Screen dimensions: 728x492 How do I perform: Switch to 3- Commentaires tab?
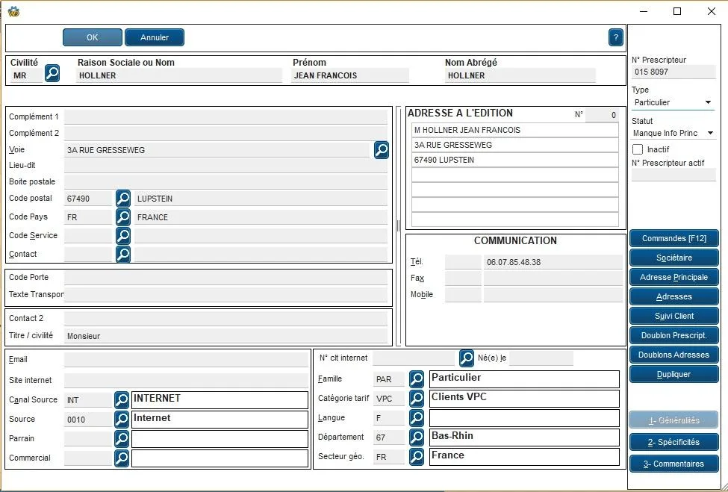(x=674, y=464)
